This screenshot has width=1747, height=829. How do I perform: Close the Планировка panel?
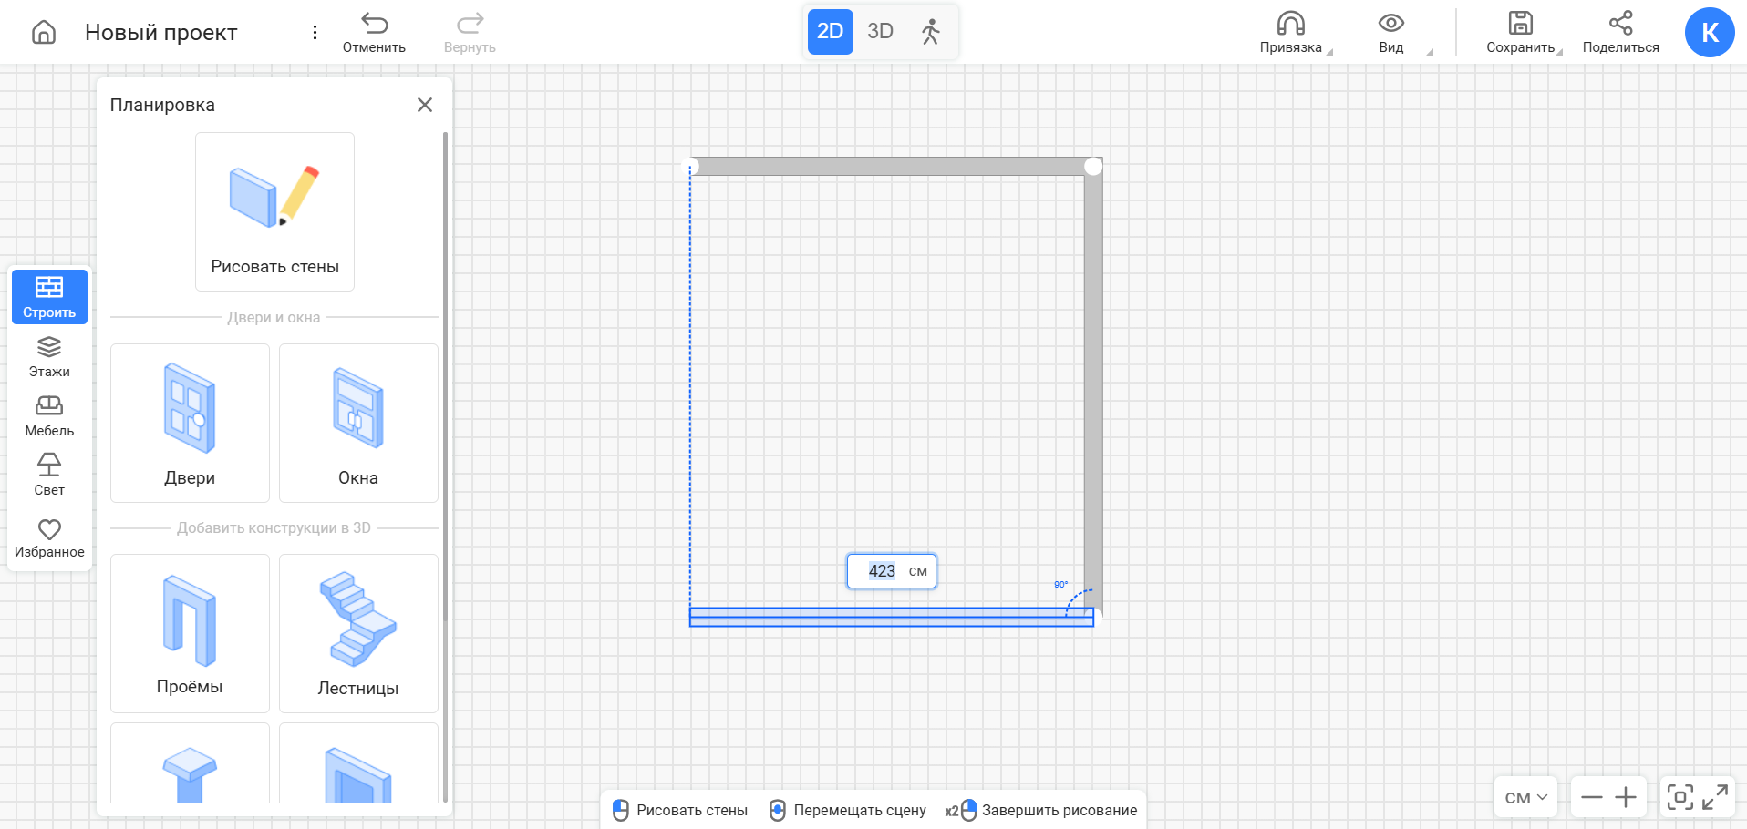click(425, 105)
